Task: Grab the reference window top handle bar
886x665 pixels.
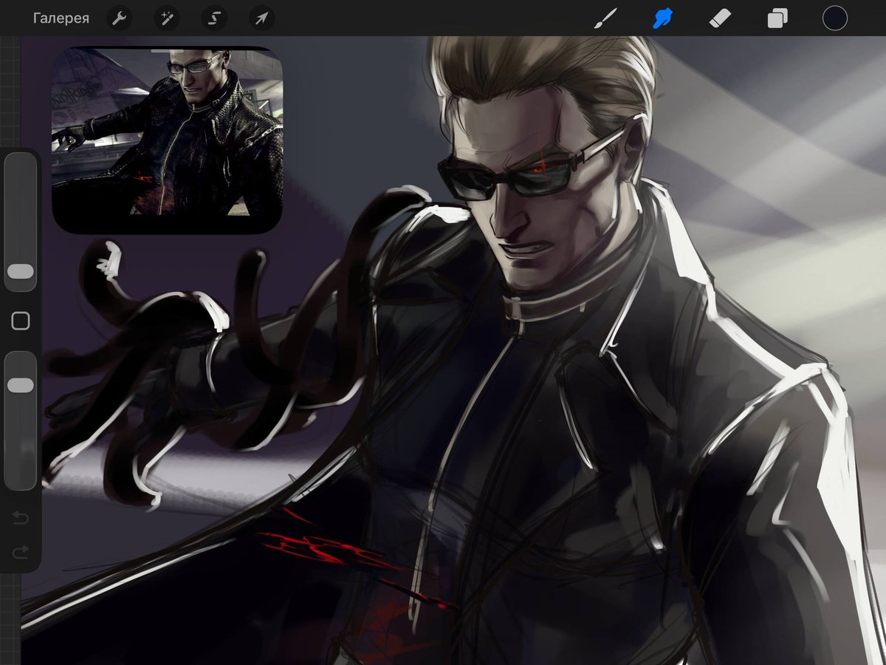Action: point(167,50)
